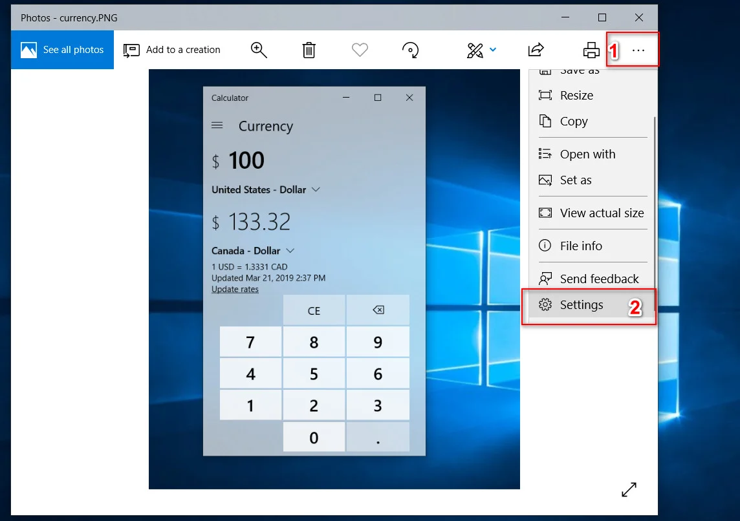Click See all photos button
The width and height of the screenshot is (740, 521).
click(62, 50)
